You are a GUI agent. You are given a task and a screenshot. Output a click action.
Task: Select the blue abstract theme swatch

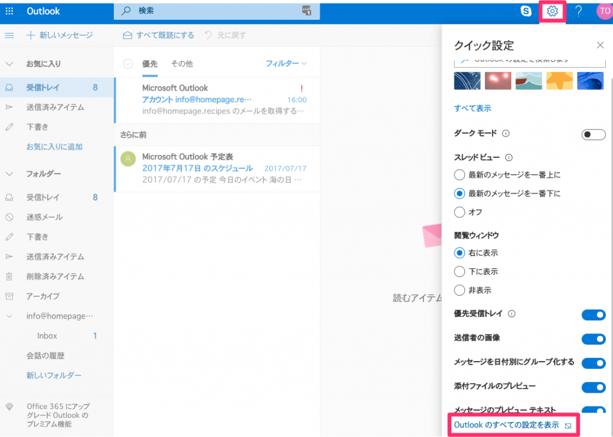[590, 81]
